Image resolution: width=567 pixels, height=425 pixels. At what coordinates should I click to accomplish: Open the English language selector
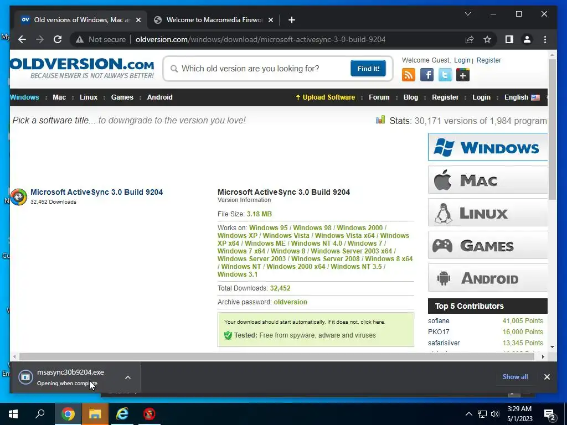[522, 97]
